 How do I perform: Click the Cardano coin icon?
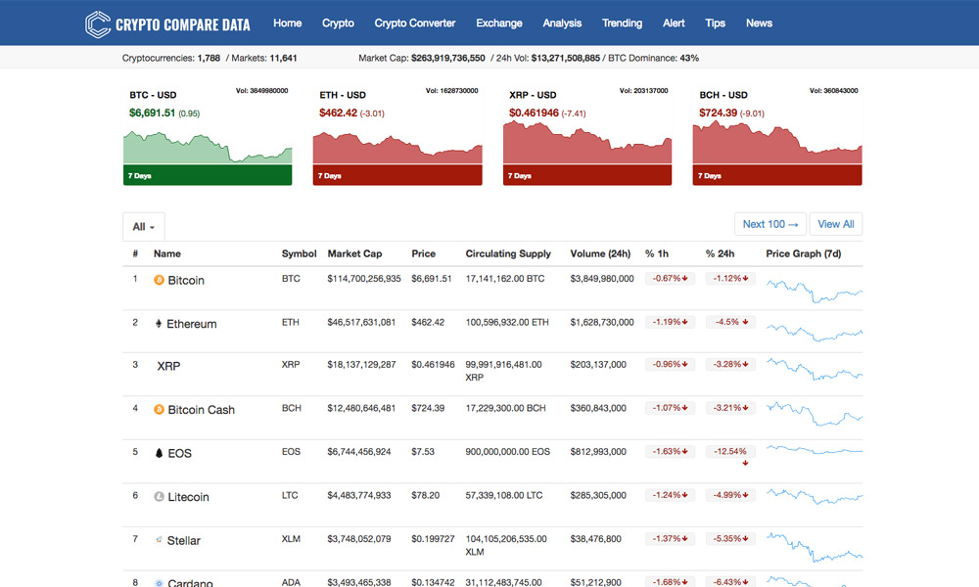[x=160, y=583]
